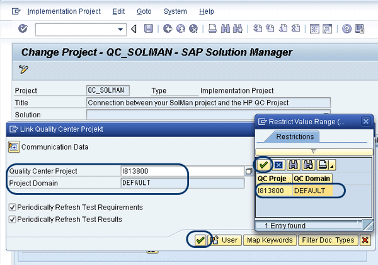This screenshot has width=378, height=265.
Task: Open the System menu
Action: pos(175,11)
